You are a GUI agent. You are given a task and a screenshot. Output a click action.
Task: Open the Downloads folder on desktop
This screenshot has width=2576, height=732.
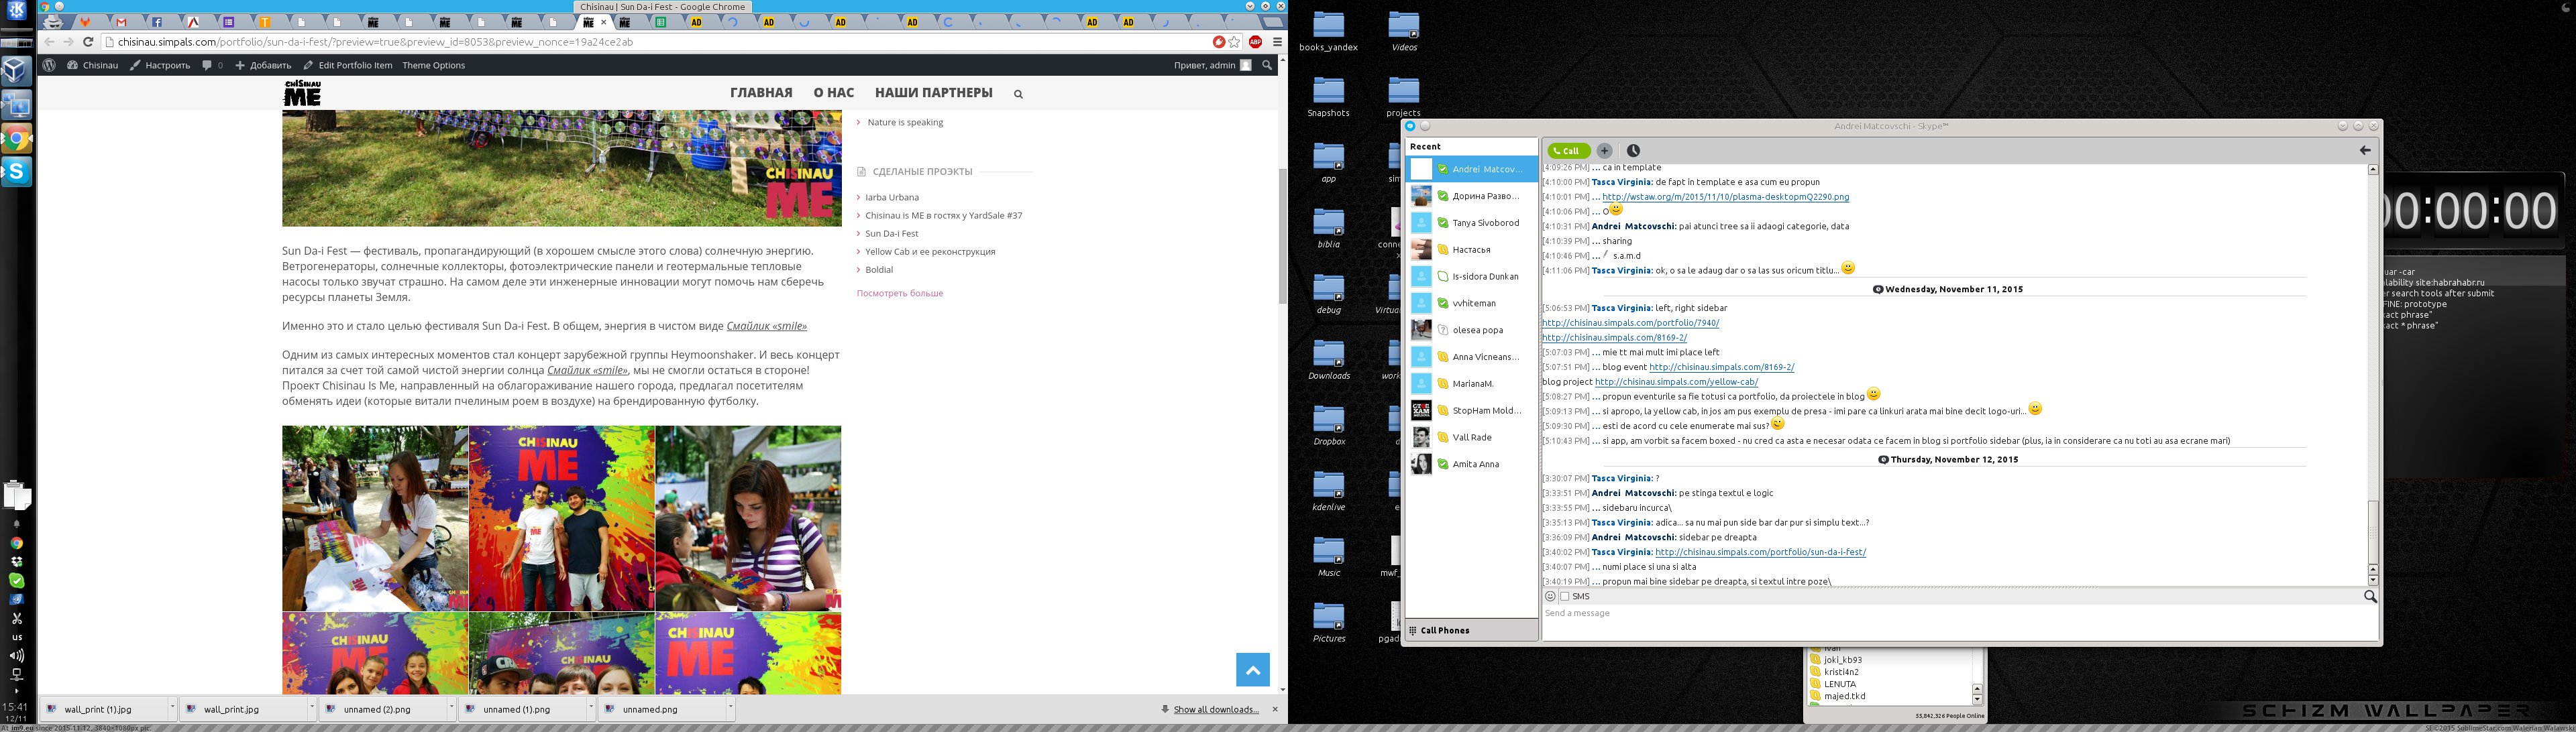coord(1329,361)
